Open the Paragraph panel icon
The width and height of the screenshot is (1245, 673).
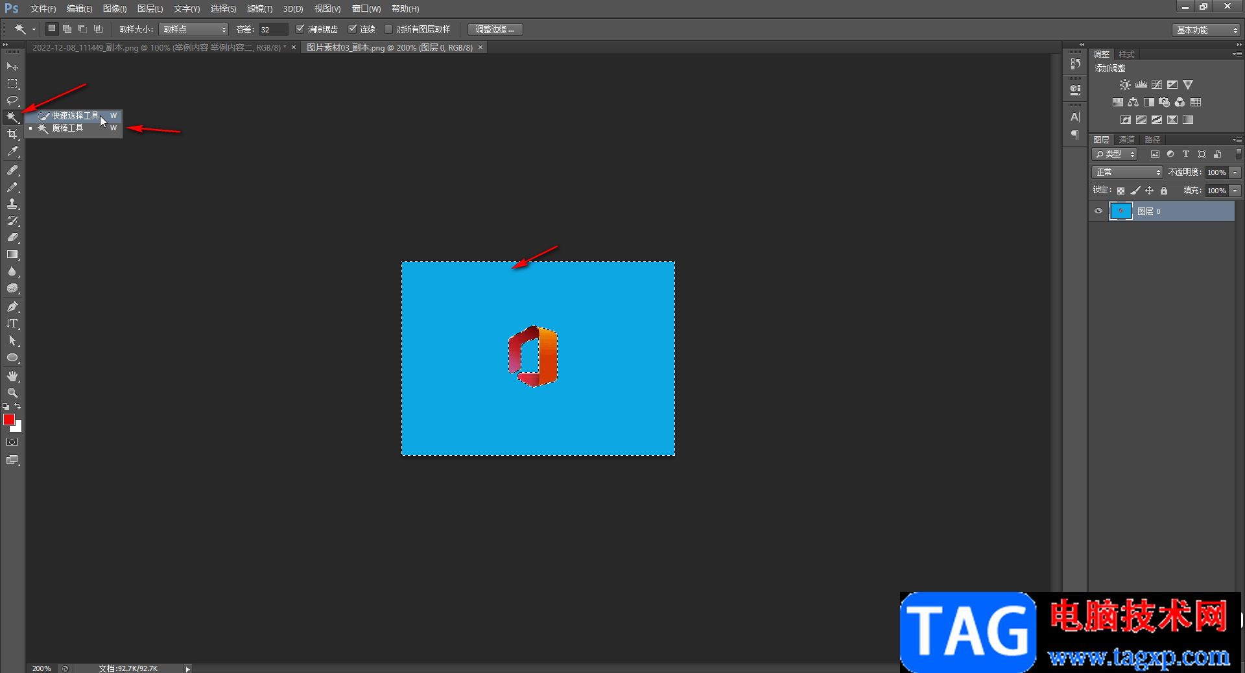click(x=1075, y=135)
